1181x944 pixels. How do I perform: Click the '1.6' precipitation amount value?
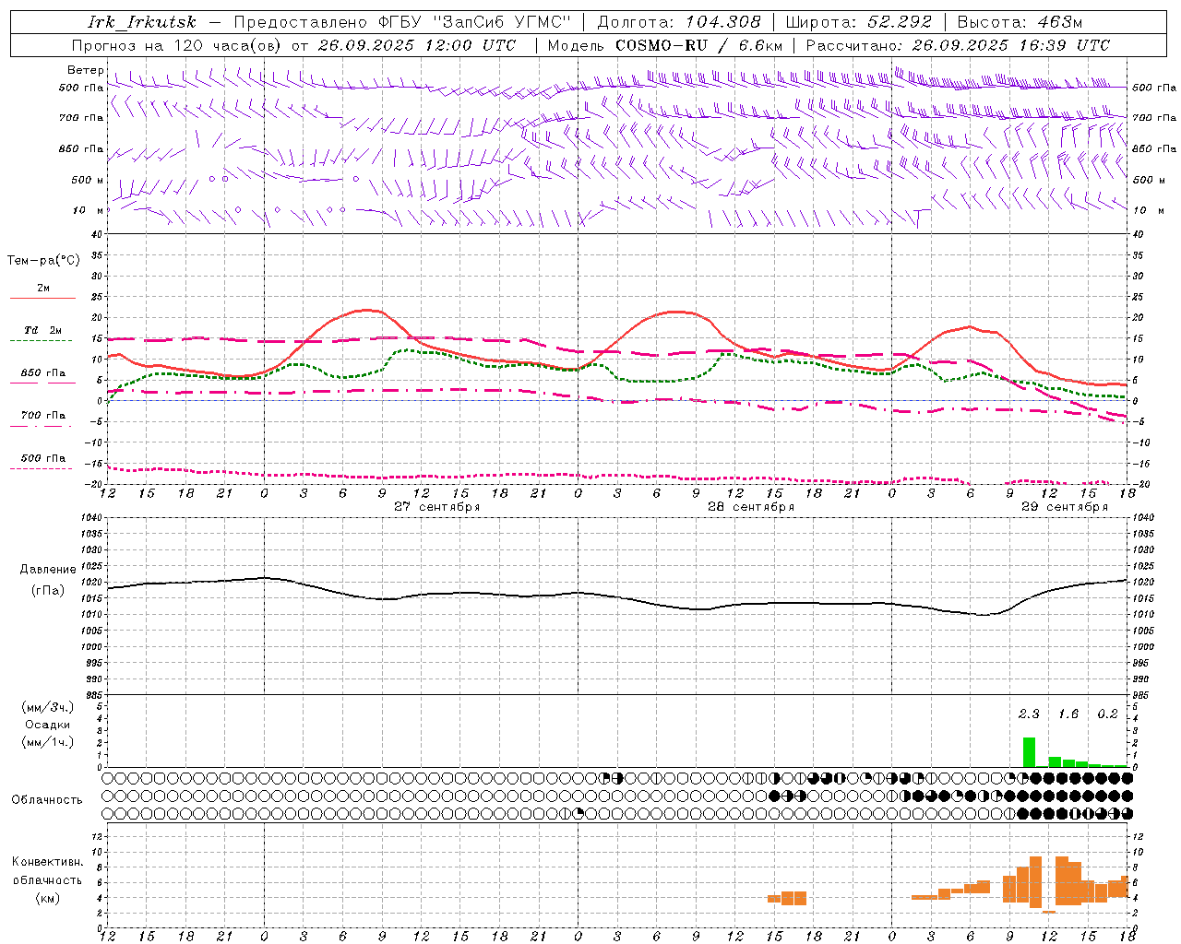coord(1068,714)
